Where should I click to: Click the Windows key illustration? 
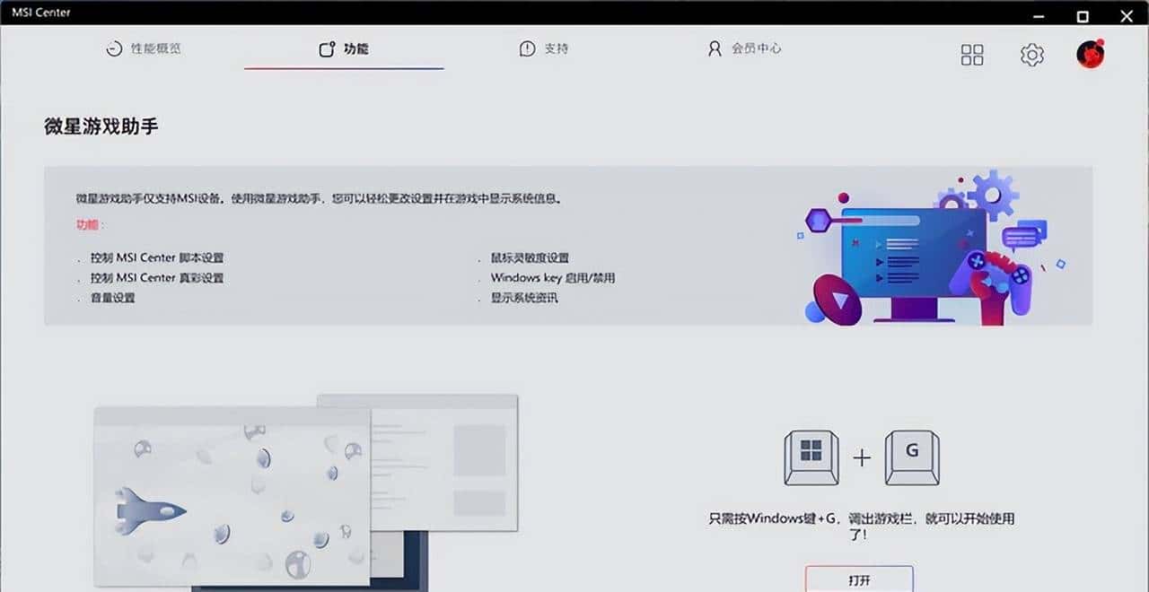tap(811, 456)
